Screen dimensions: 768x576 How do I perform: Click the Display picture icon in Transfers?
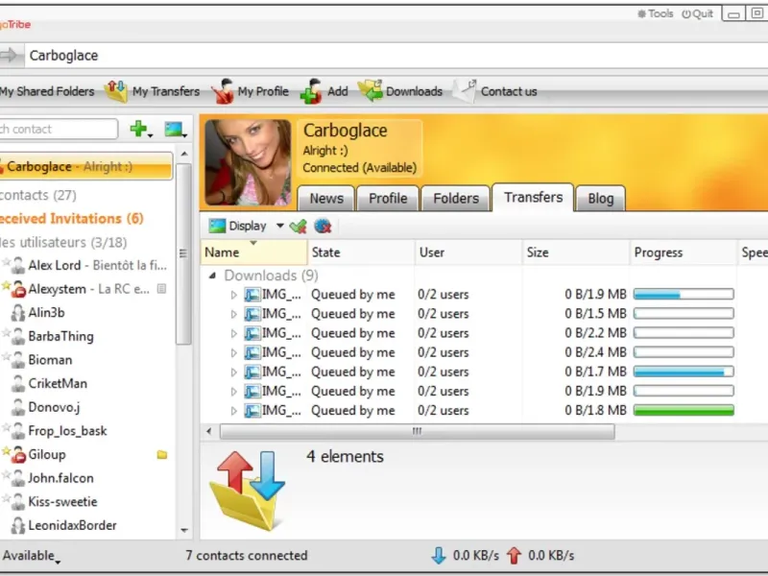click(217, 226)
